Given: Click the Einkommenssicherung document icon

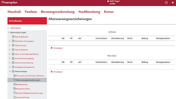Looking at the screenshot, I should [13, 63].
